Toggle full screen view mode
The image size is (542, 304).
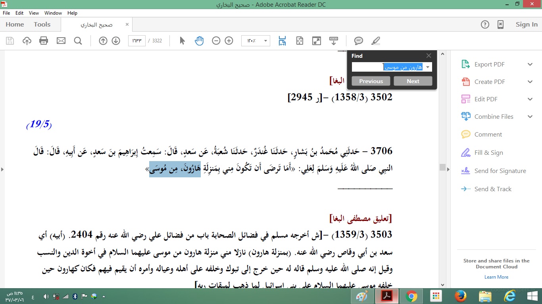[x=316, y=41]
